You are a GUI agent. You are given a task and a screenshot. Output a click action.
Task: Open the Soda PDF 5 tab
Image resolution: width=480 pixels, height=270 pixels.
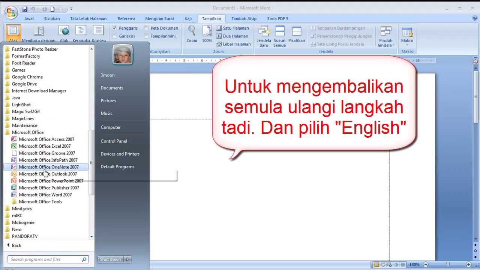277,18
